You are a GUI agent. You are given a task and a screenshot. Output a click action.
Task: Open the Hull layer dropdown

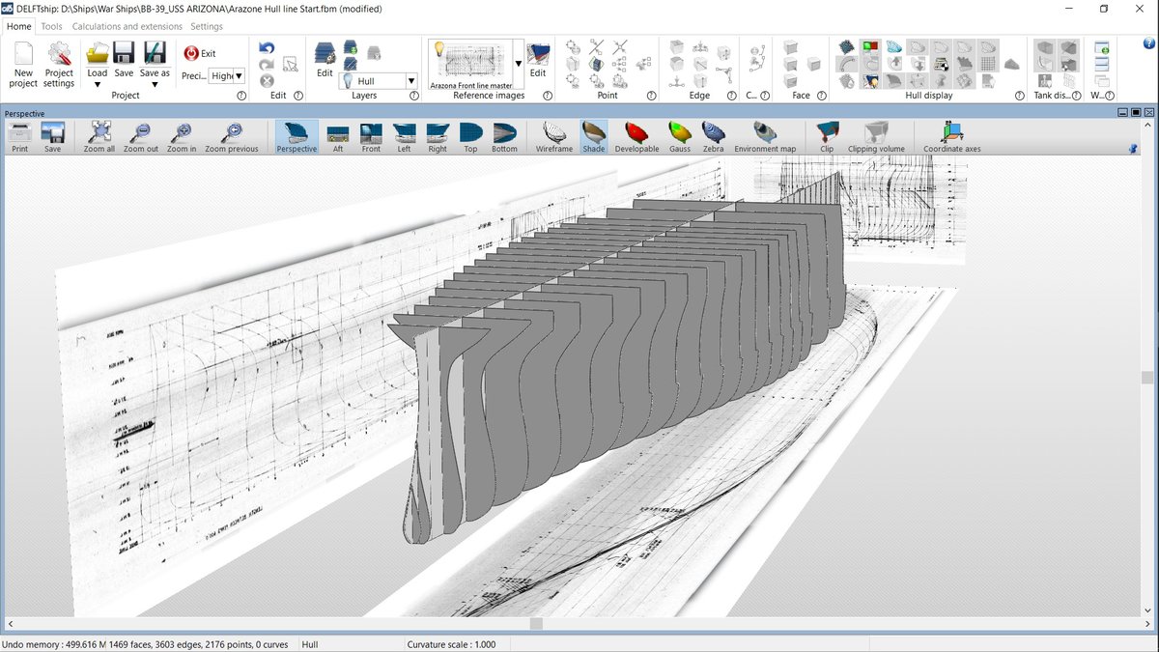[x=411, y=81]
